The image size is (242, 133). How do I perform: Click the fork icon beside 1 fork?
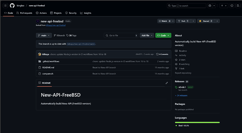tap(176, 69)
